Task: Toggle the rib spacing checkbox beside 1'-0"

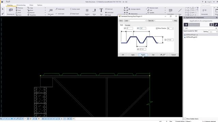Action: [138, 28]
